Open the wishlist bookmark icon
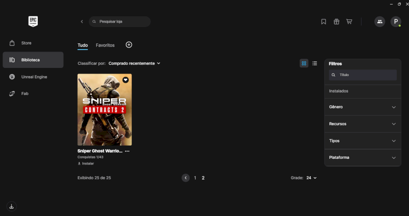409x216 pixels. pos(324,21)
